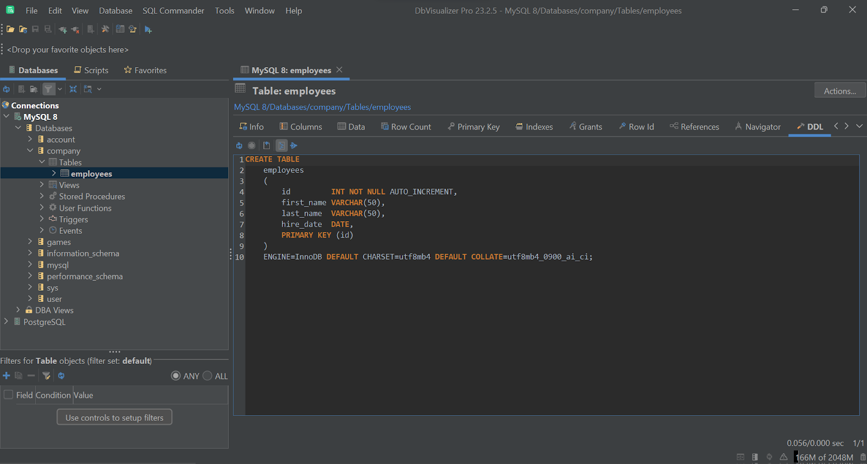The width and height of the screenshot is (867, 464).
Task: Open the SQL Commander menu
Action: [173, 10]
